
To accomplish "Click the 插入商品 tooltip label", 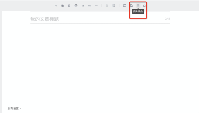I will [x=138, y=11].
